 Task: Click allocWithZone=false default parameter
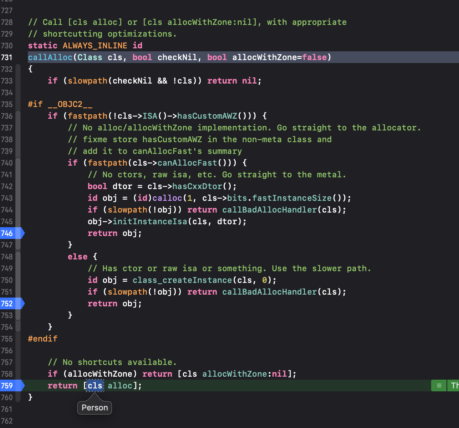[x=279, y=57]
